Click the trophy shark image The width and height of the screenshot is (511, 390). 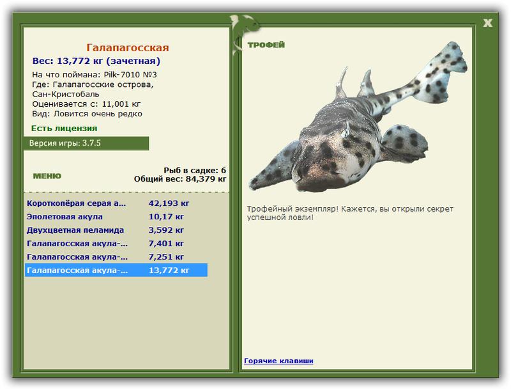[358, 118]
